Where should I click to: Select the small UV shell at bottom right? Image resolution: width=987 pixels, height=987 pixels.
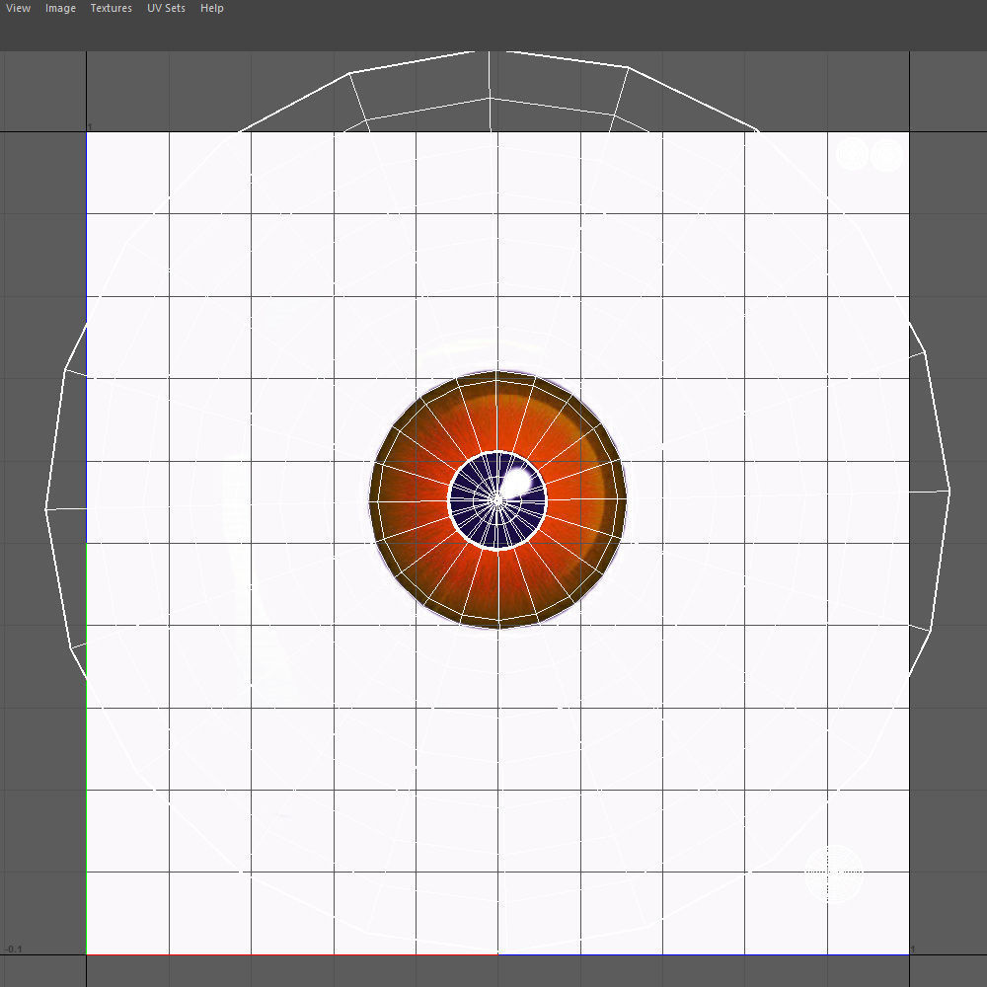(834, 873)
